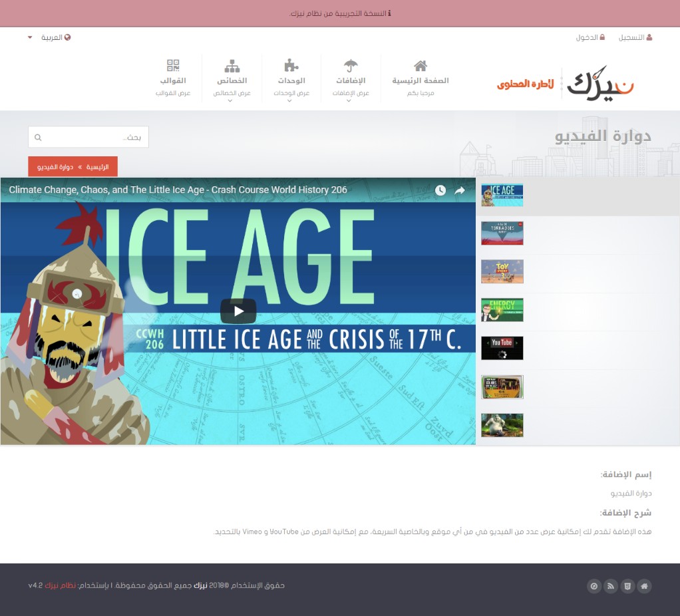This screenshot has height=616, width=680.
Task: Click the footer home icon
Action: [x=643, y=586]
